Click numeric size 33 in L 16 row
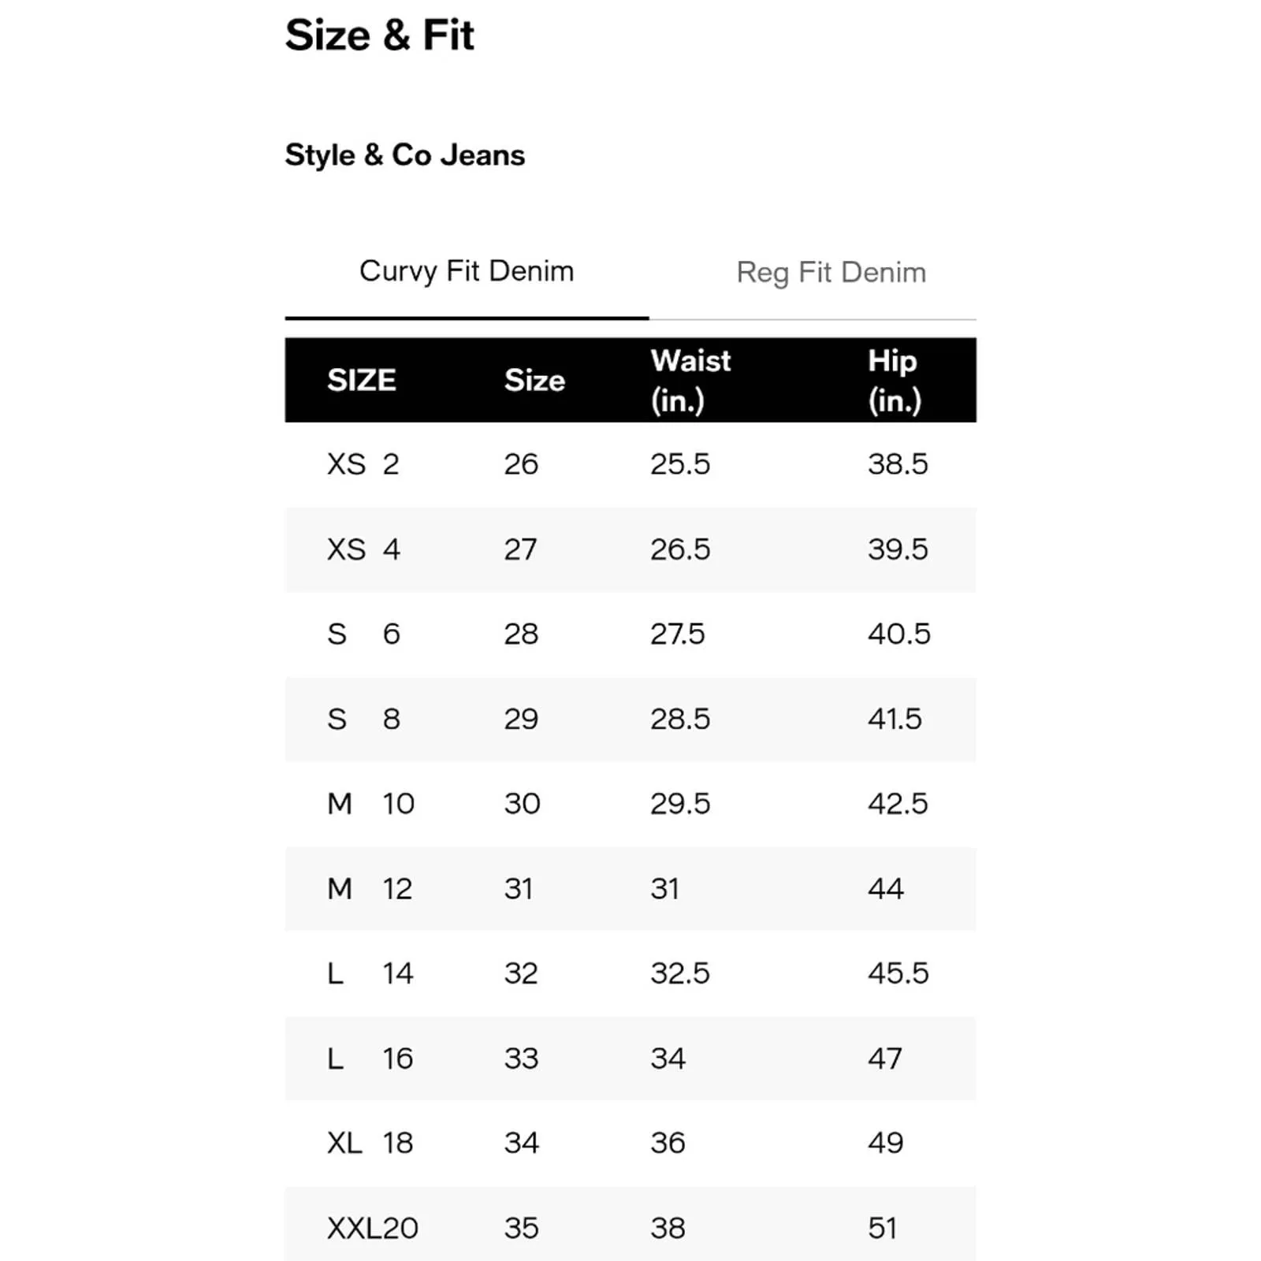This screenshot has height=1261, width=1261. pos(521,1058)
